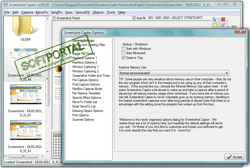The image size is (250, 168).
Task: Select MoveTo Folder List
Action: pos(85,102)
